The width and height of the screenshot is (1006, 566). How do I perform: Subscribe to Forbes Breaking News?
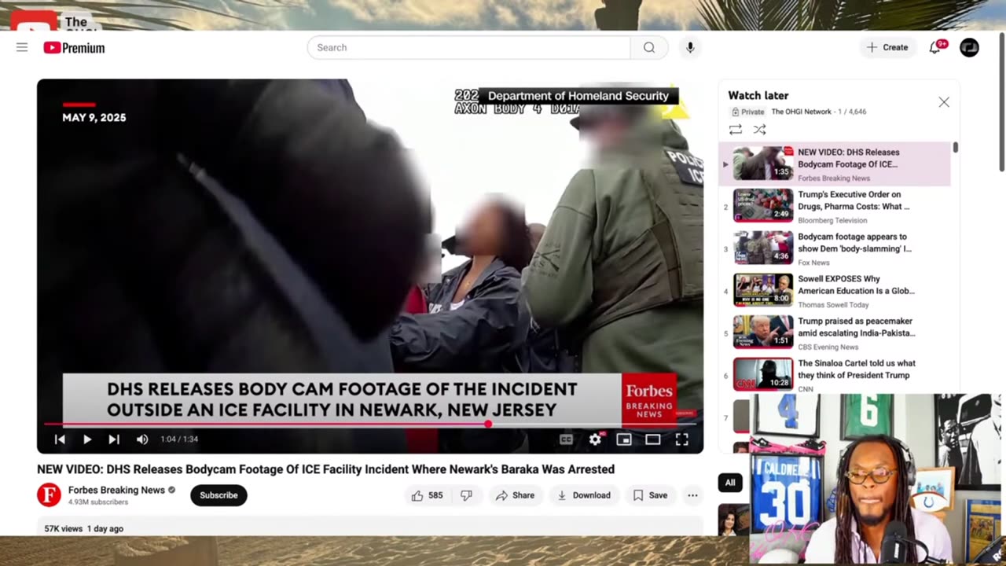218,495
